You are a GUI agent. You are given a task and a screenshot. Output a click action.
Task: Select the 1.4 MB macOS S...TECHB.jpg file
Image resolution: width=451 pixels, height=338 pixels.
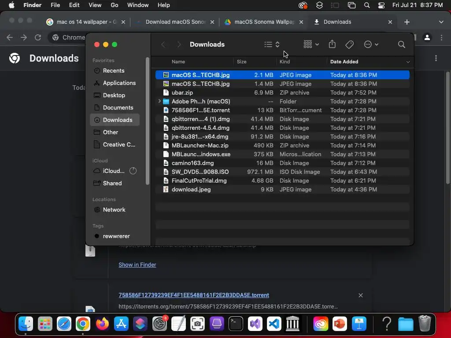pyautogui.click(x=282, y=84)
